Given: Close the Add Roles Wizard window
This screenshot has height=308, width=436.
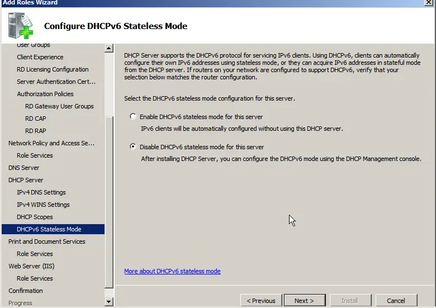Looking at the screenshot, I should (x=429, y=3).
